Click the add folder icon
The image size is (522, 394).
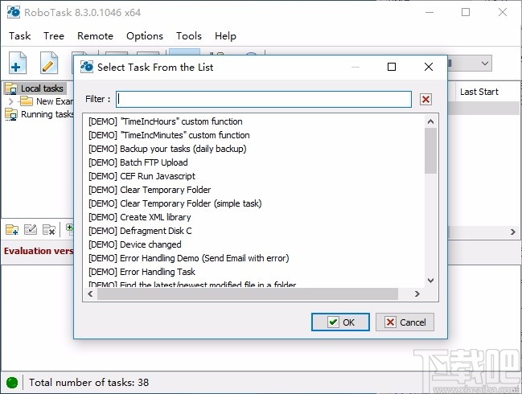(x=12, y=229)
